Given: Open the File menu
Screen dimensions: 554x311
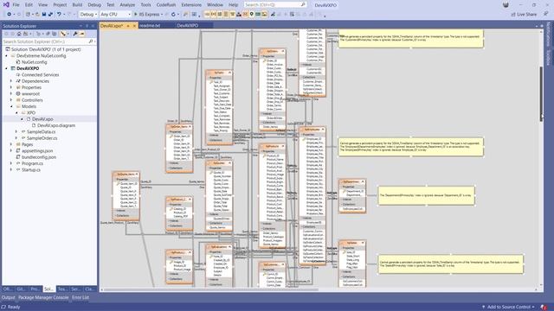Looking at the screenshot, I should [16, 5].
